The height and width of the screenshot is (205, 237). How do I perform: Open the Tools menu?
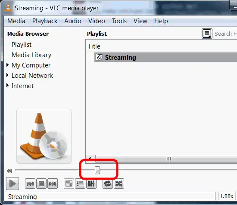[119, 21]
